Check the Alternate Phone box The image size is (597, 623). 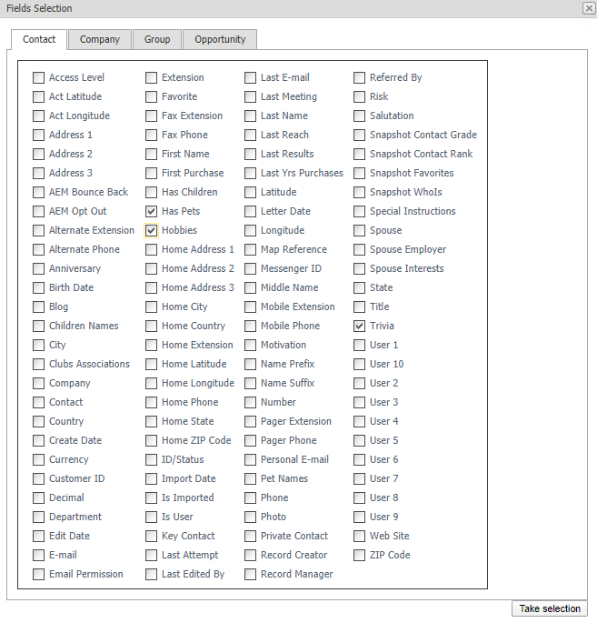click(x=38, y=249)
